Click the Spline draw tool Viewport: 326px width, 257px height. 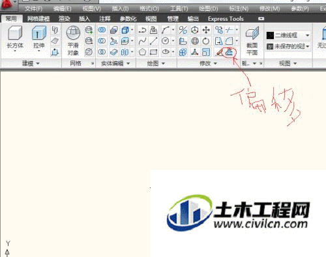(142, 41)
